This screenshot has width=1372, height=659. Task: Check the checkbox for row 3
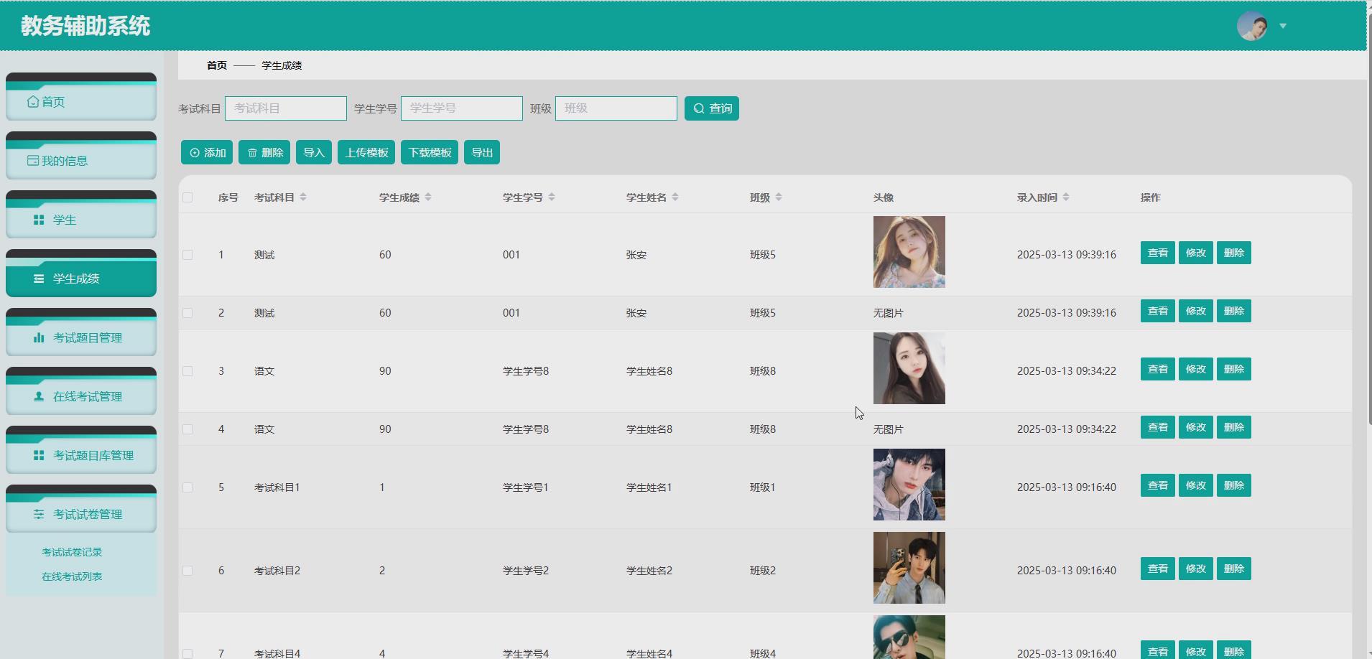187,371
